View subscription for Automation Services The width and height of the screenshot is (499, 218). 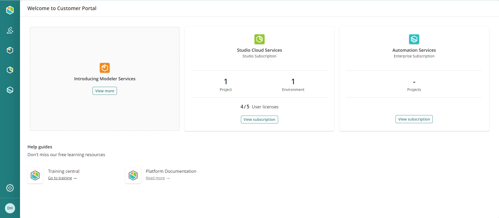click(414, 119)
